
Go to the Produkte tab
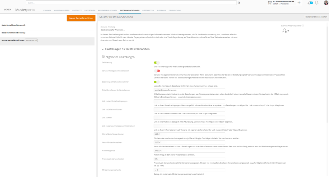tap(77, 11)
